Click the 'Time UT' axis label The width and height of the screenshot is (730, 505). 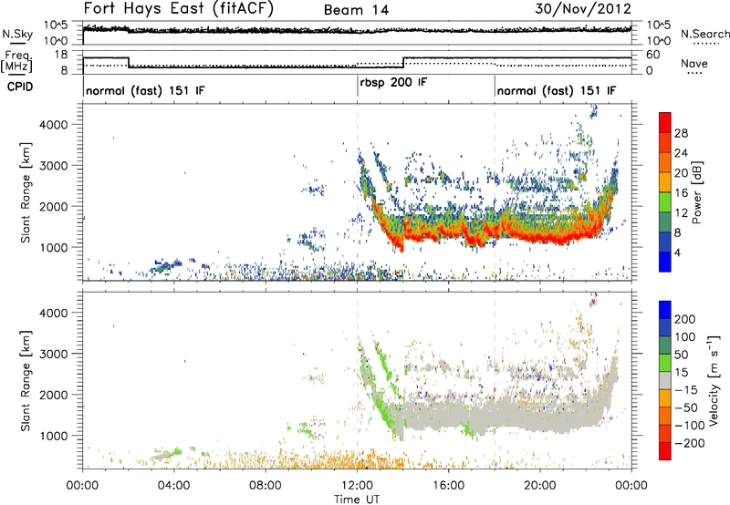357,500
